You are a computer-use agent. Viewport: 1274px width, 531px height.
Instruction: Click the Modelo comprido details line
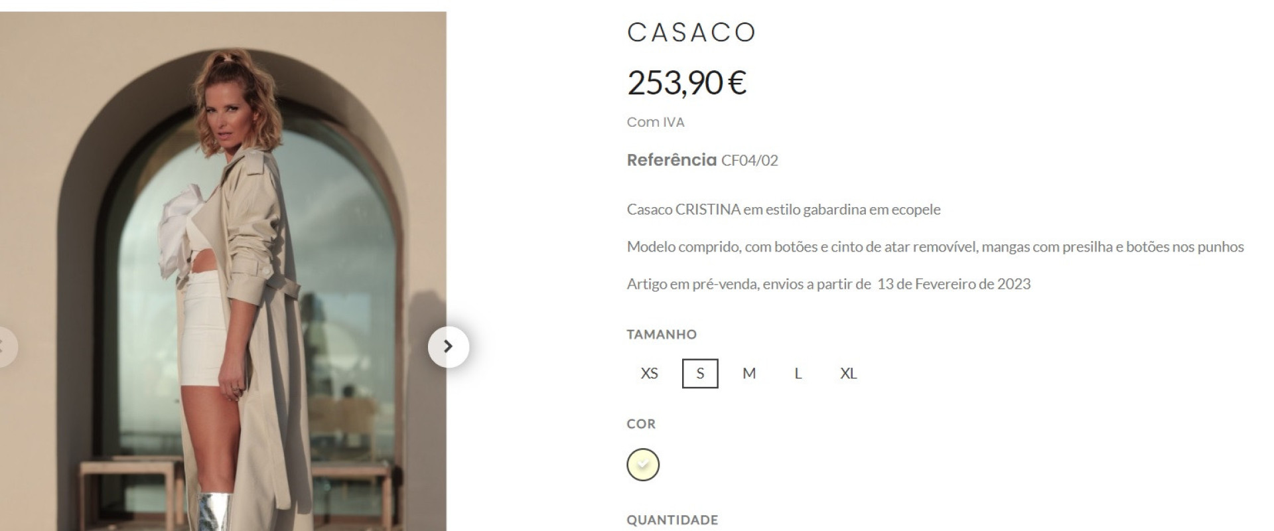[936, 247]
